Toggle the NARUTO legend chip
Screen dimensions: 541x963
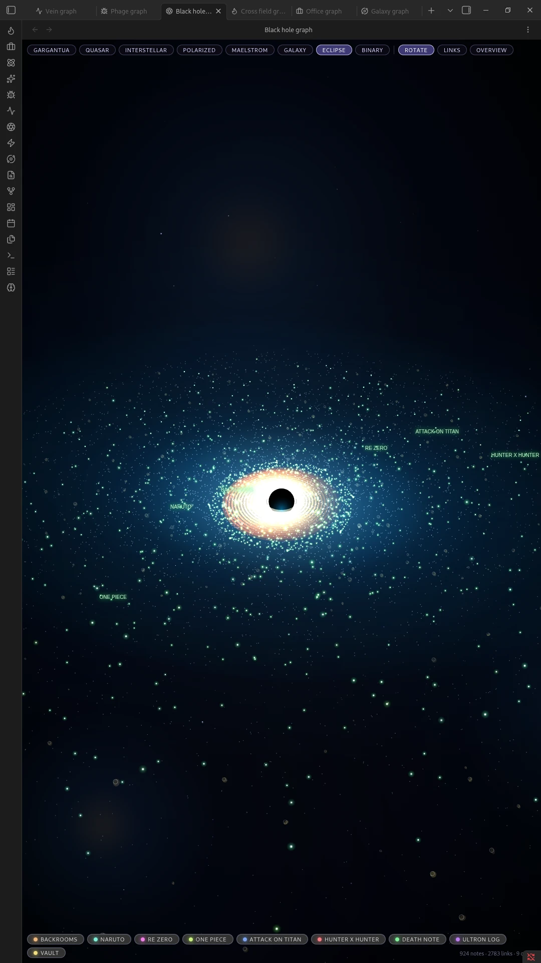tap(109, 939)
